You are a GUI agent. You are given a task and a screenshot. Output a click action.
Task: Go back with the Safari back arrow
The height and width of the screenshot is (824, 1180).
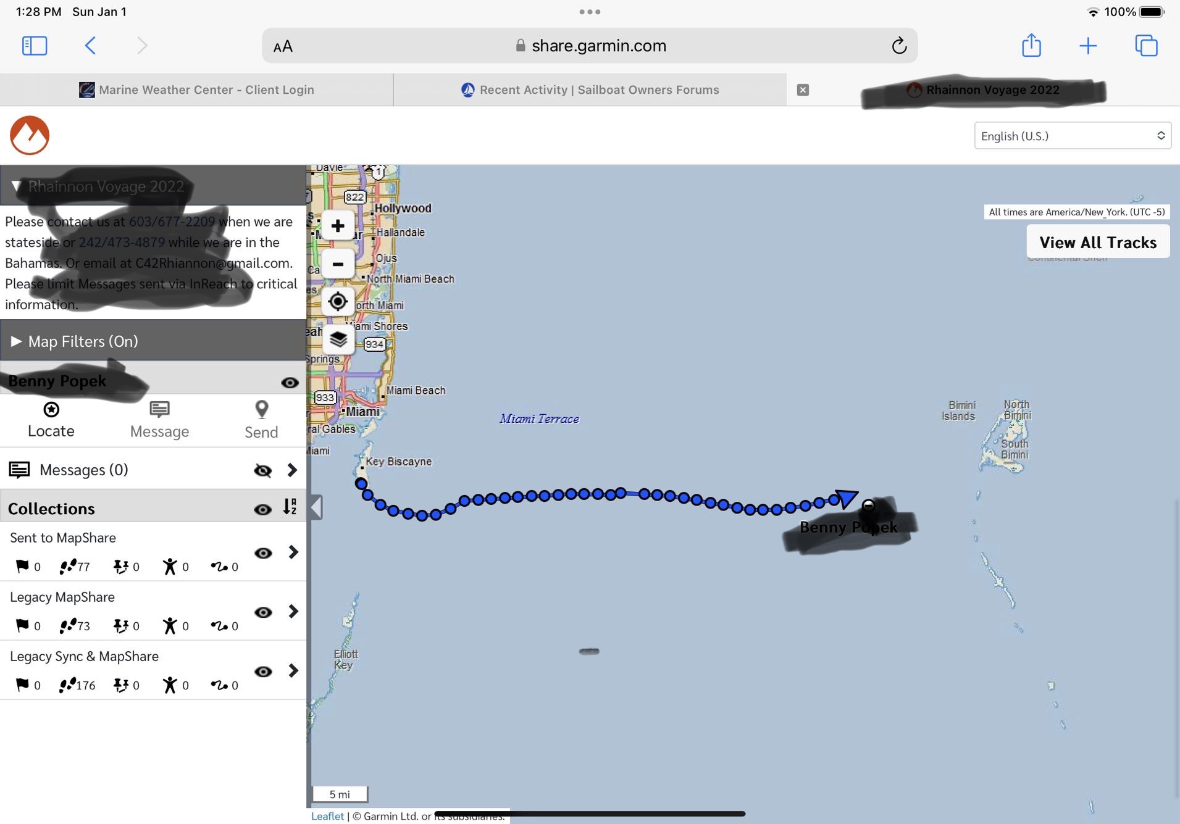tap(90, 46)
